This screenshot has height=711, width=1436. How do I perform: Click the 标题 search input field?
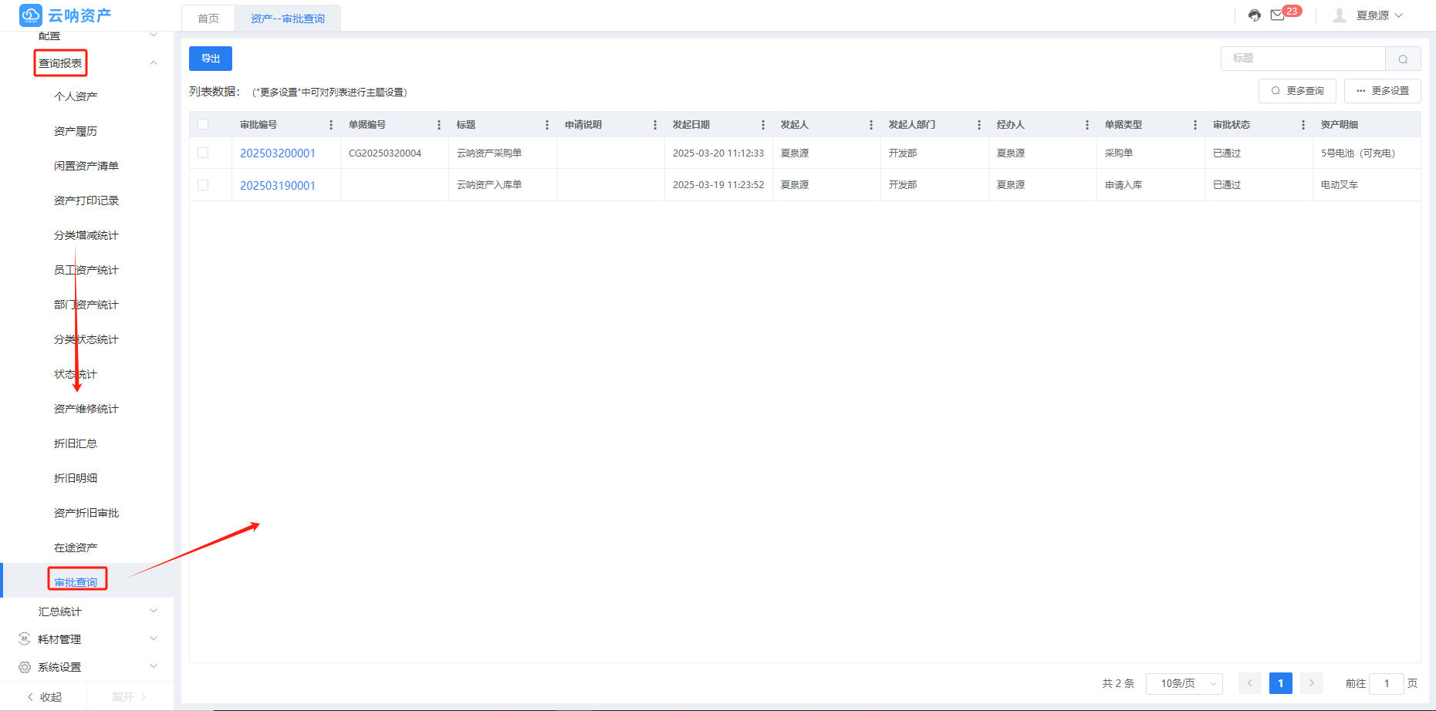[x=1303, y=59]
